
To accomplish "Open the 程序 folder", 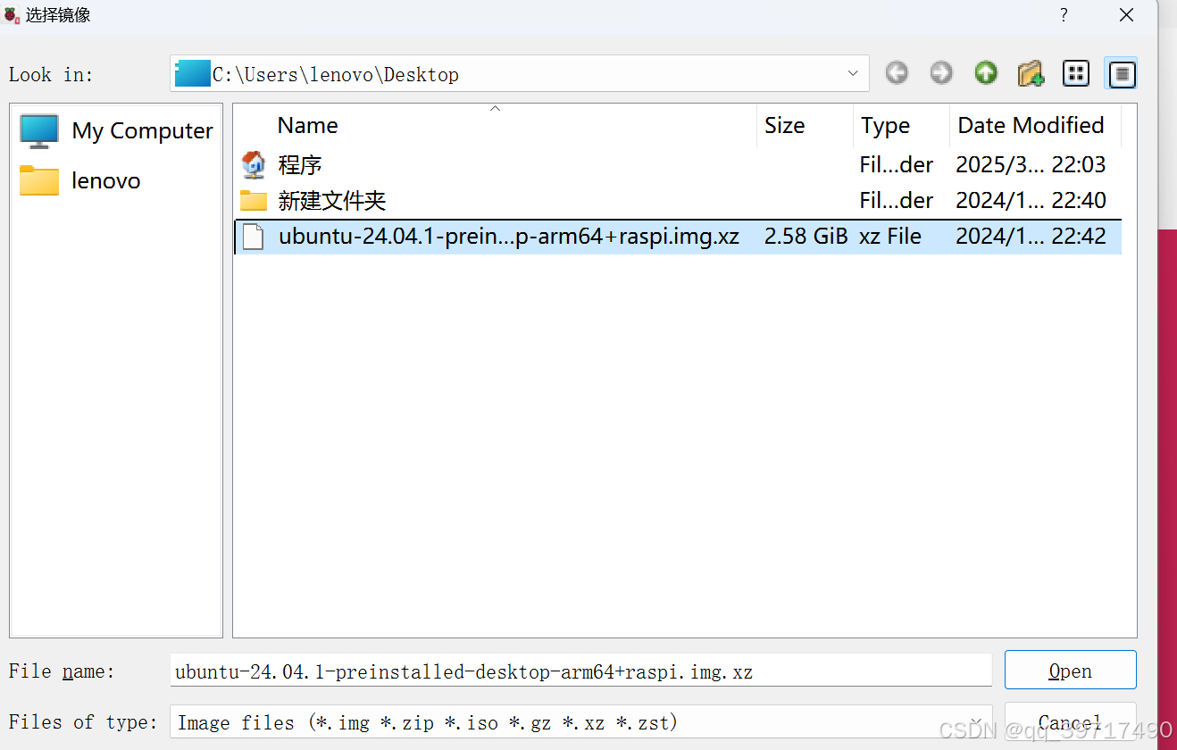I will point(300,164).
